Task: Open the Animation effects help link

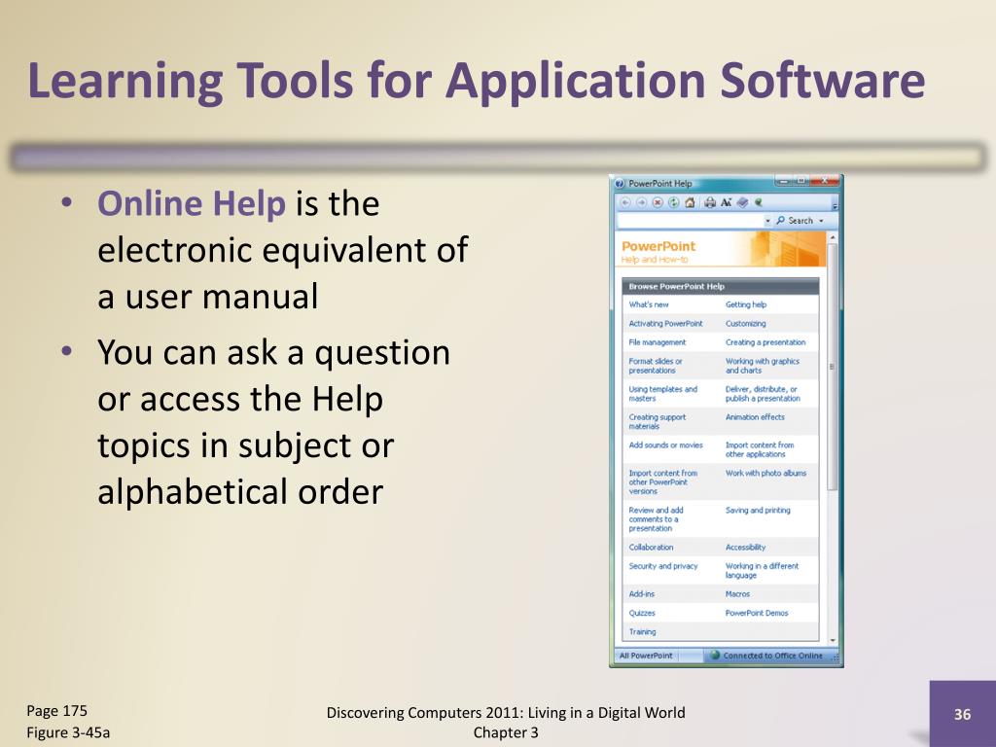Action: [x=755, y=417]
